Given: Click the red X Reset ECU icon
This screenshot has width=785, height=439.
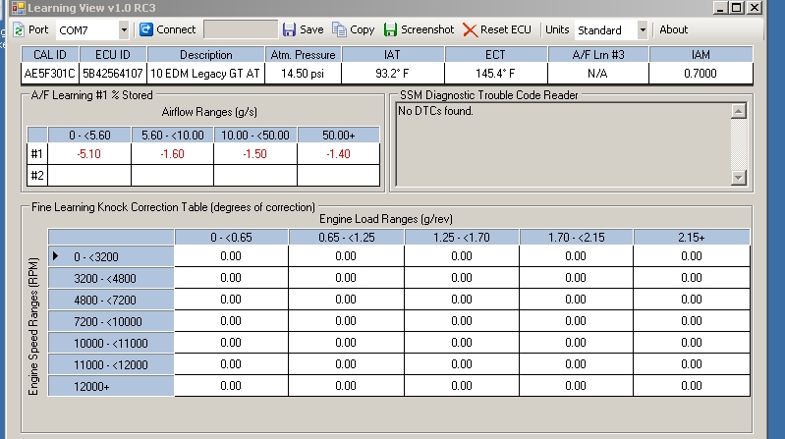Looking at the screenshot, I should [470, 30].
